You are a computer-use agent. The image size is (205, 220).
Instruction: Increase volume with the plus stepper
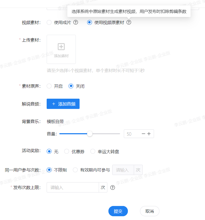point(149,134)
